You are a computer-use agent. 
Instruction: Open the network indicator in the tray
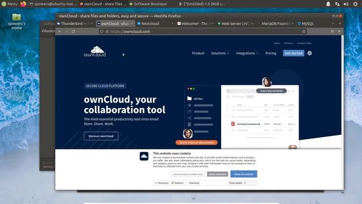[337, 4]
